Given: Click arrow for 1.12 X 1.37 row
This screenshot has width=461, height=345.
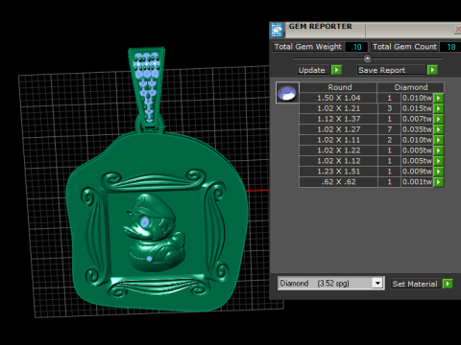Looking at the screenshot, I should 439,119.
